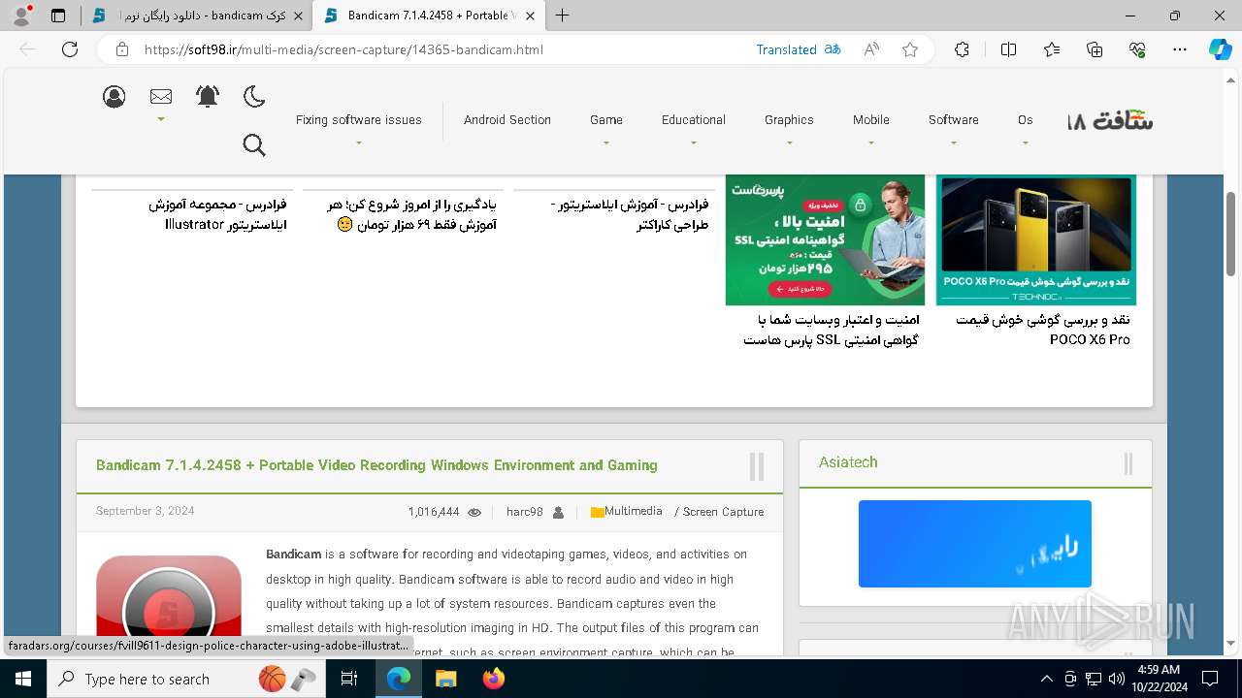Open Browser essentials heart icon
The height and width of the screenshot is (698, 1242).
pyautogui.click(x=1137, y=49)
